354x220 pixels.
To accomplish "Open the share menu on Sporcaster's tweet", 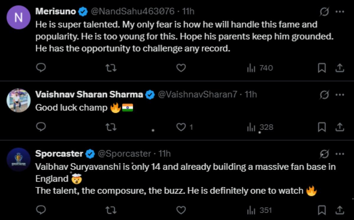I will click(339, 210).
